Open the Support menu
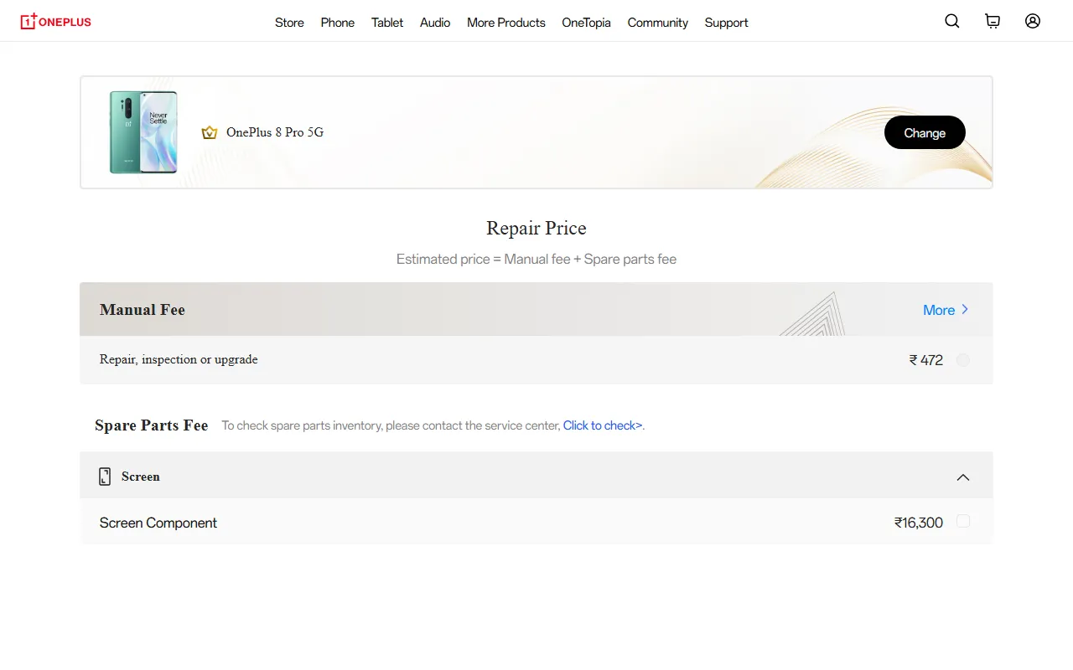 (x=726, y=23)
